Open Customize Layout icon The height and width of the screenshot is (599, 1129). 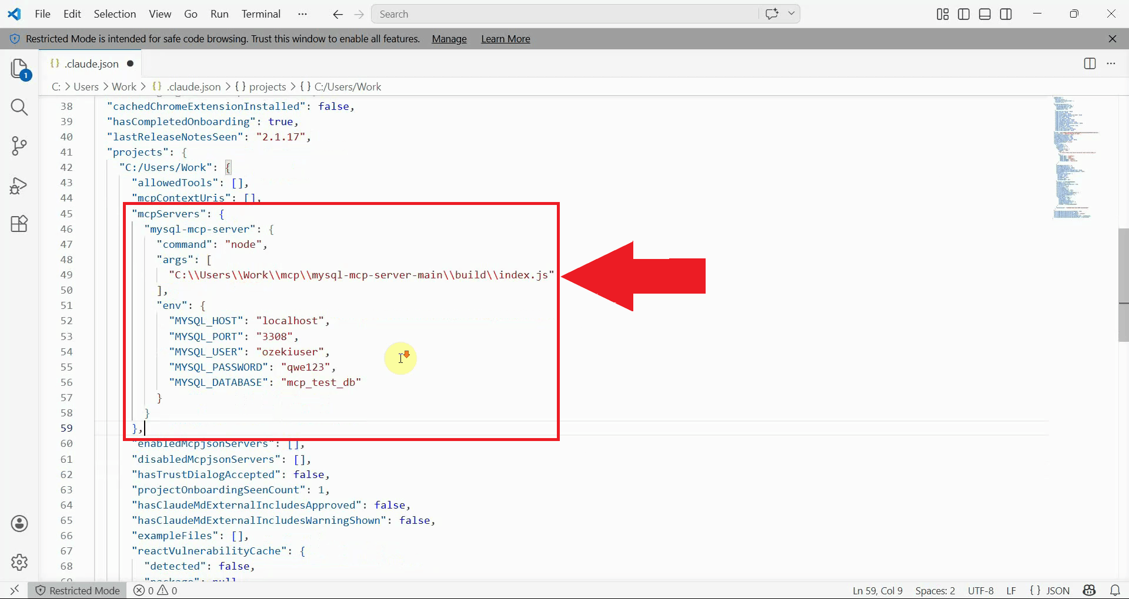click(x=943, y=14)
